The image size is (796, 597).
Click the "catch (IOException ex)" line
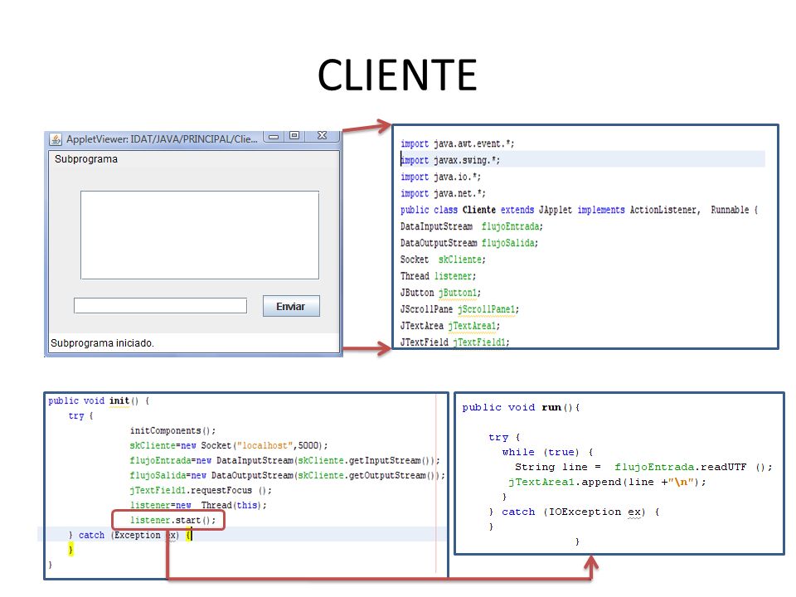[x=574, y=512]
